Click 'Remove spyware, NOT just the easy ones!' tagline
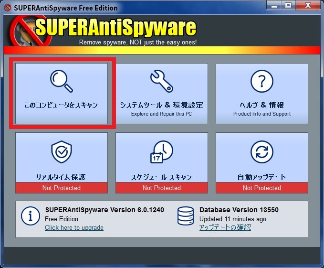324x268 pixels. [x=138, y=43]
